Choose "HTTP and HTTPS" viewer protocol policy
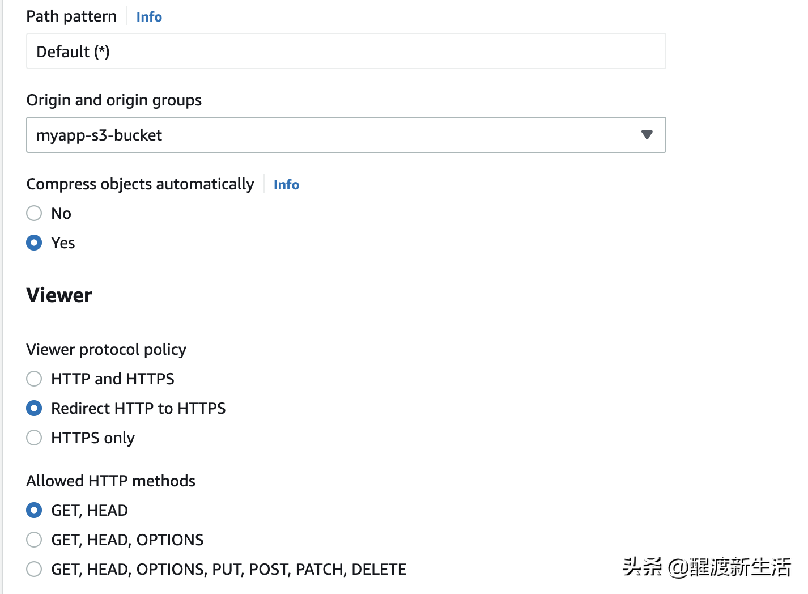 [x=34, y=379]
